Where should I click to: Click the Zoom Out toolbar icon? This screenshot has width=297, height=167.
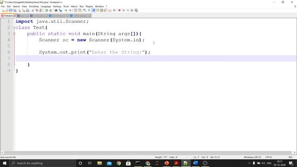[70, 10]
